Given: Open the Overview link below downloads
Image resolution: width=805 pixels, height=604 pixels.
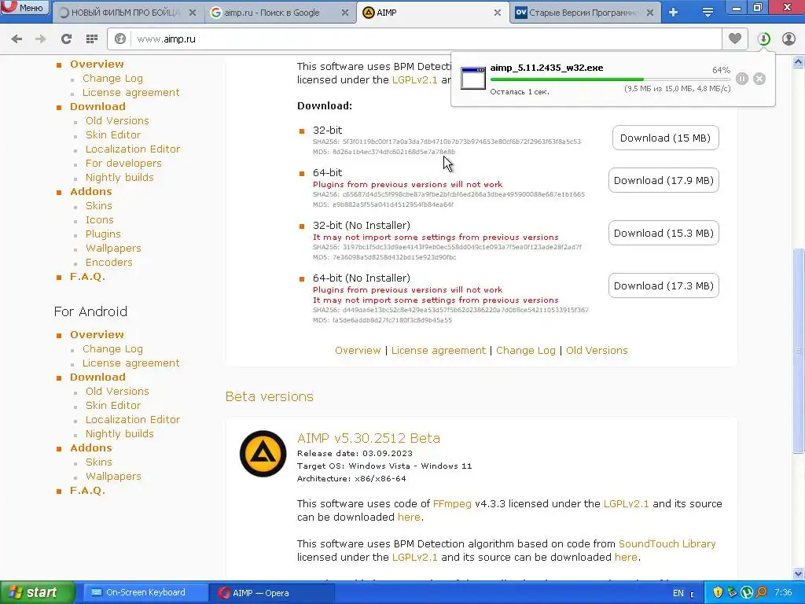Looking at the screenshot, I should (358, 350).
